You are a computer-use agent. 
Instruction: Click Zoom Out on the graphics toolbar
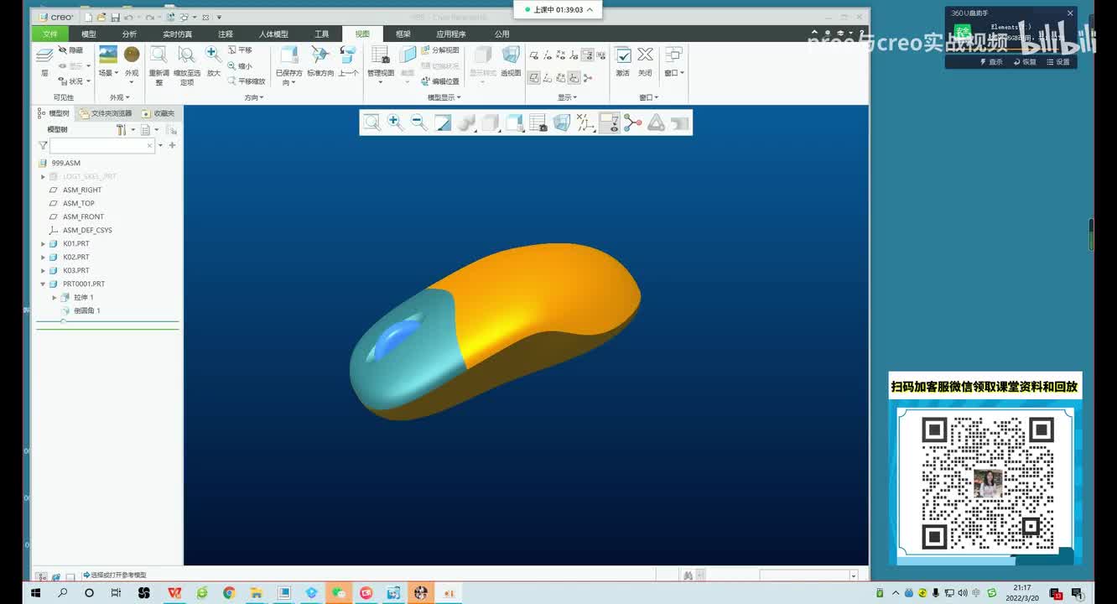tap(418, 123)
